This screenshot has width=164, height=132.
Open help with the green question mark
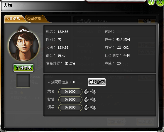point(151,2)
